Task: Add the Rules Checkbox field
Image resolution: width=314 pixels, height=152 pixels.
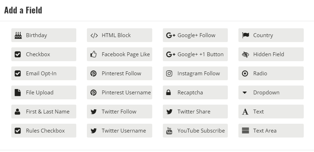Action: coord(44,130)
